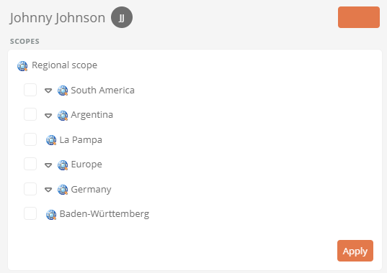Check the South America checkbox
Screen dimensions: 387x273
[x=30, y=90]
